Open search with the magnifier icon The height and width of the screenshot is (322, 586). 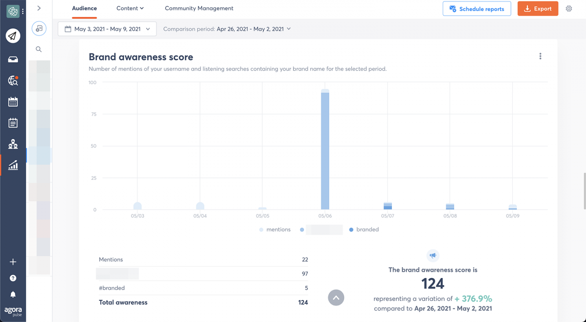click(x=39, y=49)
